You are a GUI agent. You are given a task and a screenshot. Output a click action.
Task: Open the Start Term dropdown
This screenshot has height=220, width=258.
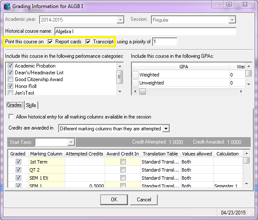tap(71, 142)
